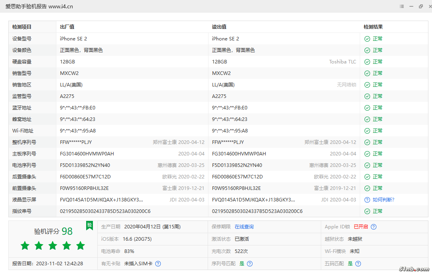432x274 pixels.
Task: Select the 检测项目 column header
Action: click(22, 27)
